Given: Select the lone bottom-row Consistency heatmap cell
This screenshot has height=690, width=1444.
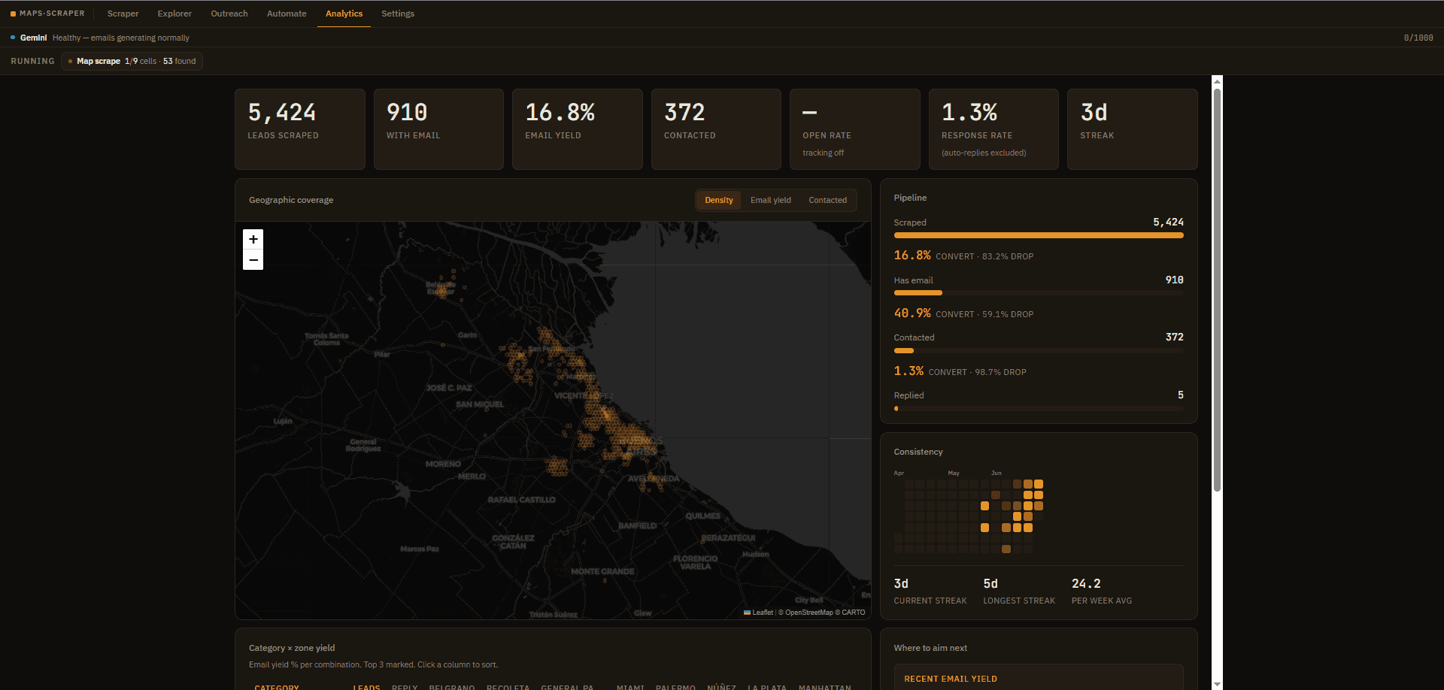Looking at the screenshot, I should 1006,549.
